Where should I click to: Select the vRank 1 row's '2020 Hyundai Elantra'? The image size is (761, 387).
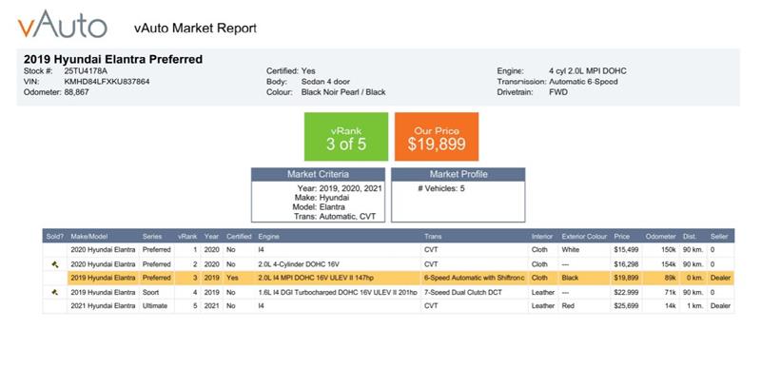pos(103,250)
